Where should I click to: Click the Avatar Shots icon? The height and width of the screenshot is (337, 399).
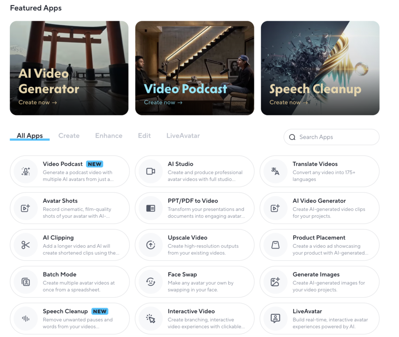[25, 208]
